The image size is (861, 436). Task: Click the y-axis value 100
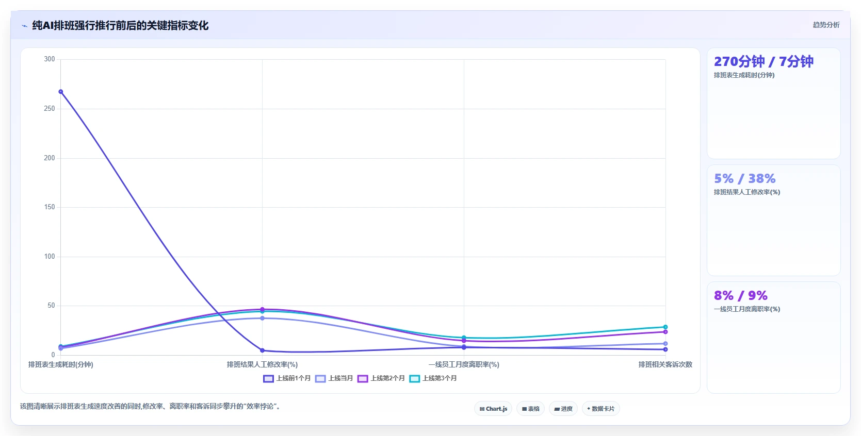click(x=49, y=257)
